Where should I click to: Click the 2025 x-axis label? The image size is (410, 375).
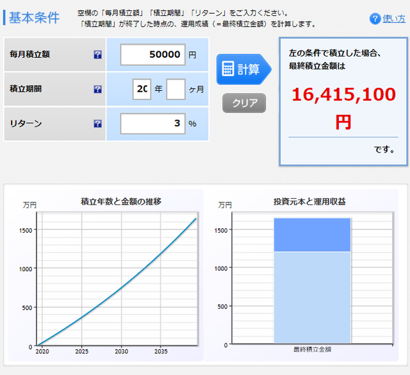click(x=82, y=351)
